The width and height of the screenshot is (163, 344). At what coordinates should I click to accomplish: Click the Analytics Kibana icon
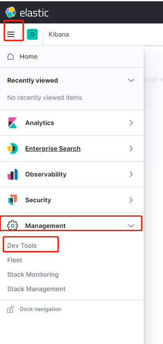point(13,123)
